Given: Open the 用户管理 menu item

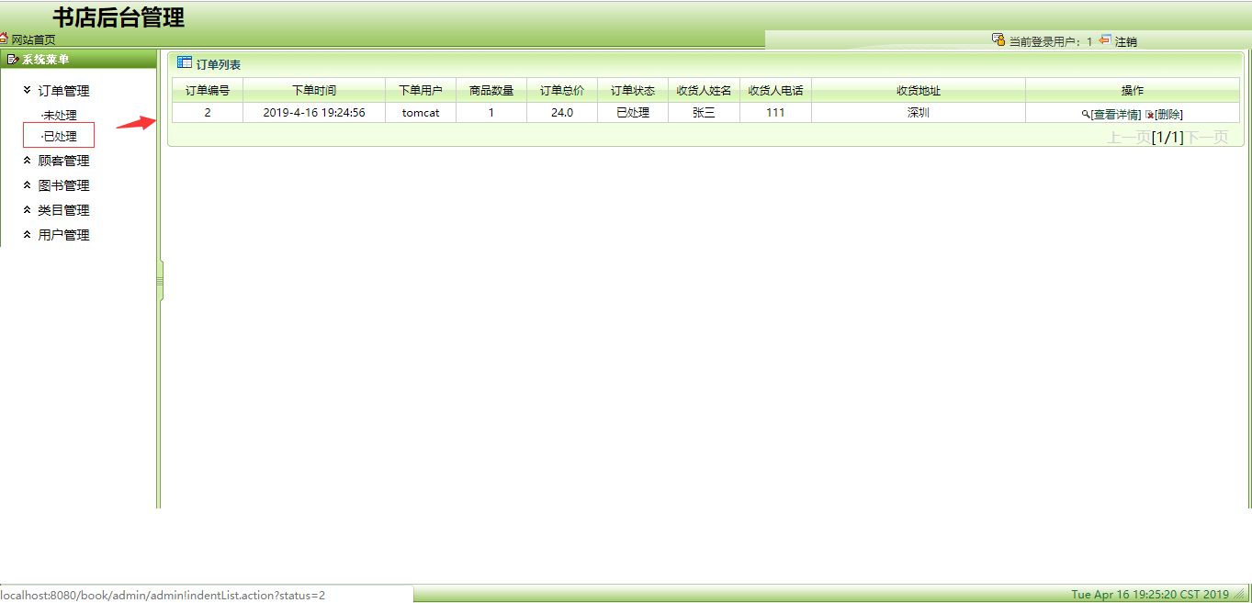Looking at the screenshot, I should [x=63, y=235].
